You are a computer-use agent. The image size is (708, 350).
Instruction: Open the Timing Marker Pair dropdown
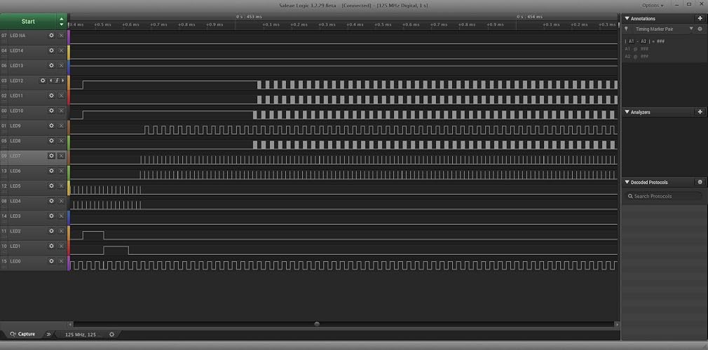click(662, 29)
